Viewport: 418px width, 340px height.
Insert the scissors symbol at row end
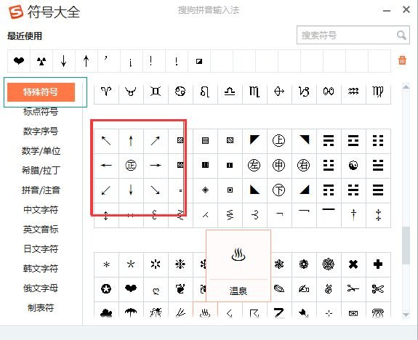pyautogui.click(x=378, y=289)
